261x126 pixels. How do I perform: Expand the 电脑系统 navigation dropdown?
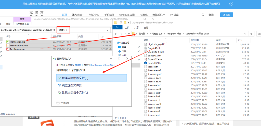(159, 15)
